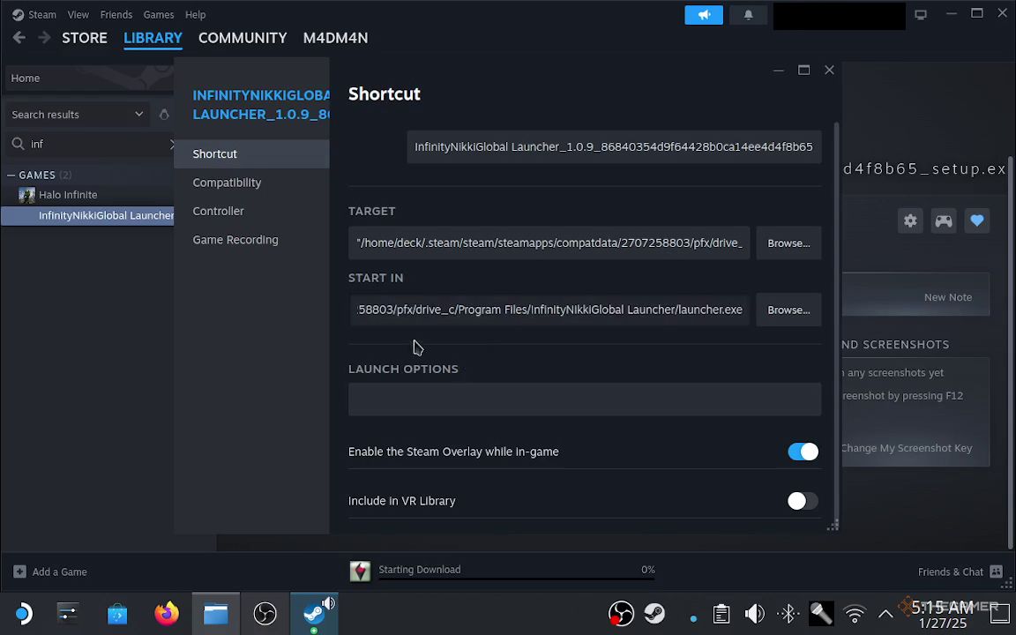
Task: Select InfinityNikkiGlobal Launcher in games list
Action: click(x=87, y=215)
